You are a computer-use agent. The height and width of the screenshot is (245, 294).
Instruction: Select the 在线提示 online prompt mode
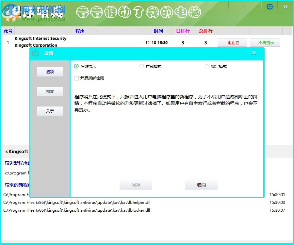[x=75, y=66]
